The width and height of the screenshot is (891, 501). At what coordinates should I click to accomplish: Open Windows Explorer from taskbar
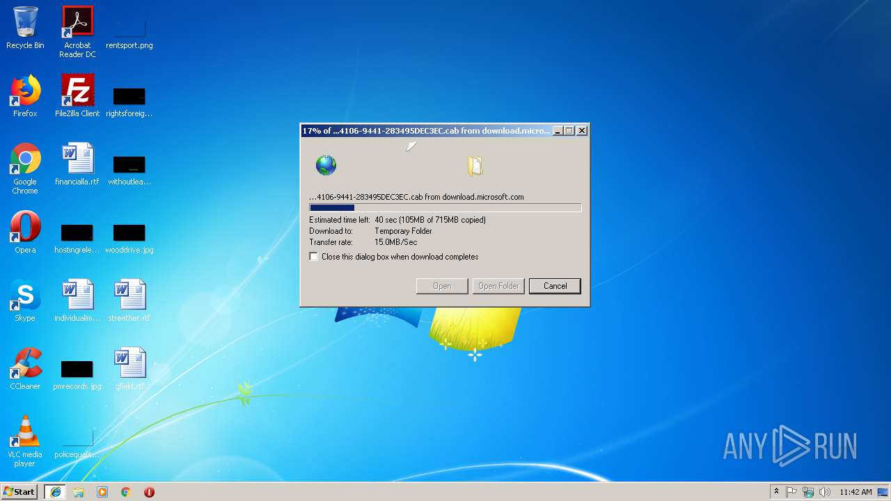click(79, 492)
